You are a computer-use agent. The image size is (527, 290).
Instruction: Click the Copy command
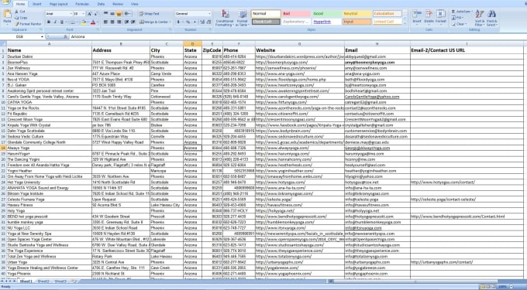click(x=21, y=18)
